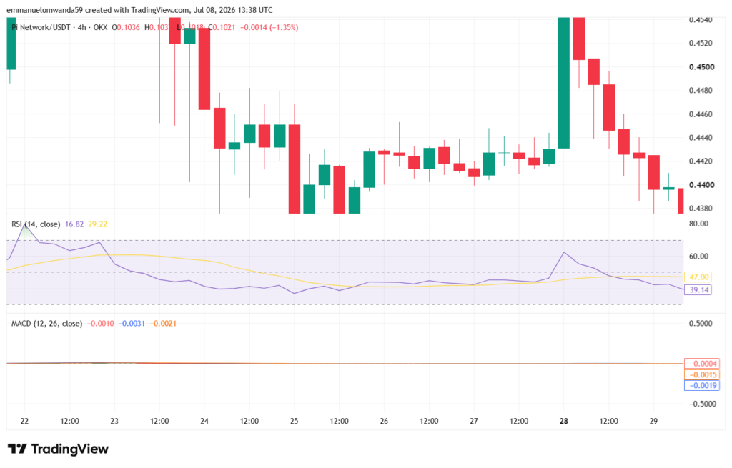Image resolution: width=732 pixels, height=468 pixels.
Task: Click date 23 on the time axis
Action: [114, 422]
